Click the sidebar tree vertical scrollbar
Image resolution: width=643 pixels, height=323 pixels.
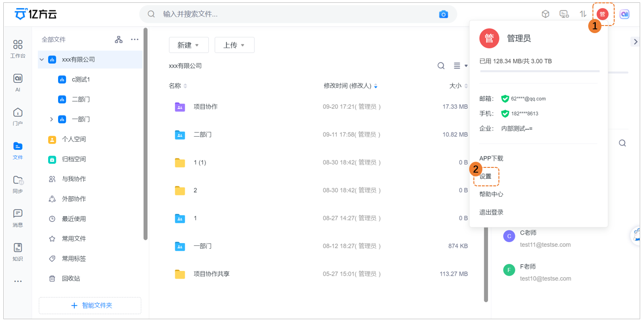(x=146, y=134)
